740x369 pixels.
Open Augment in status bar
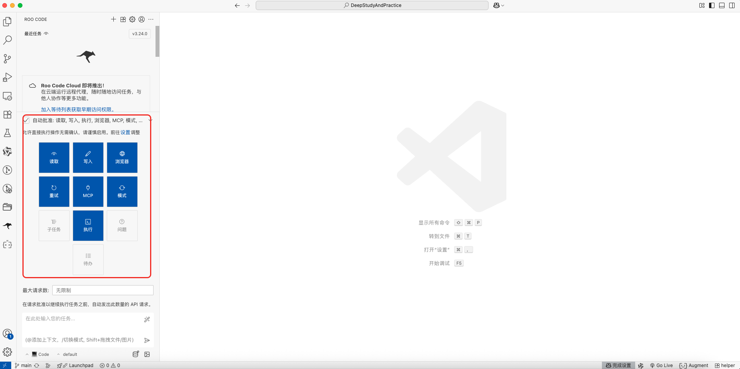pos(694,366)
